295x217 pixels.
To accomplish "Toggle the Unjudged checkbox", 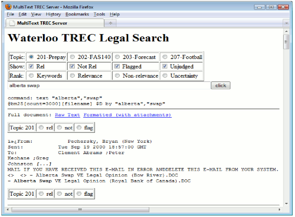I will [165, 66].
